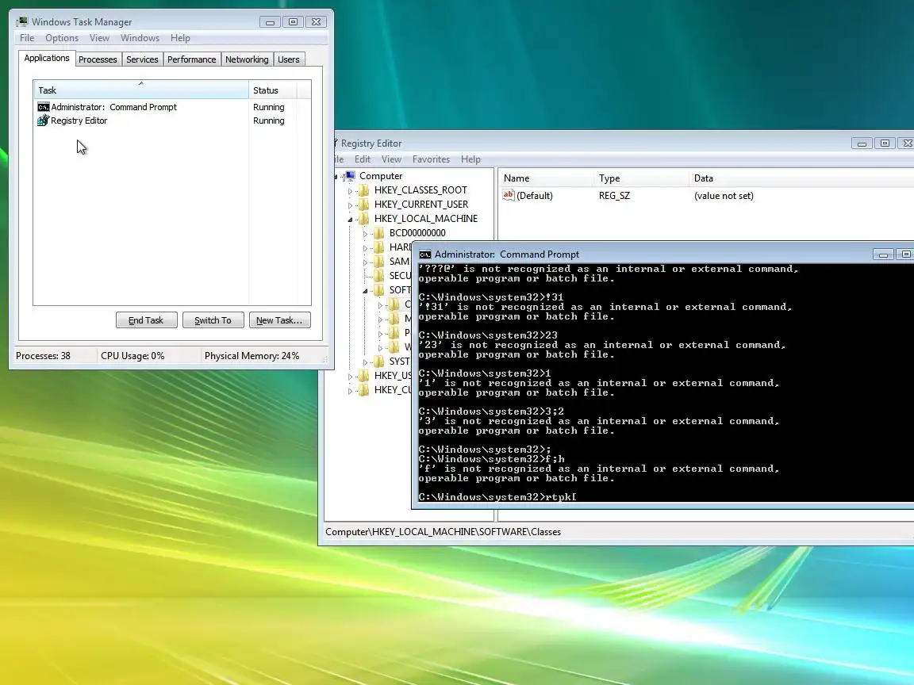Select the (Default) registry value
914x685 pixels.
535,196
